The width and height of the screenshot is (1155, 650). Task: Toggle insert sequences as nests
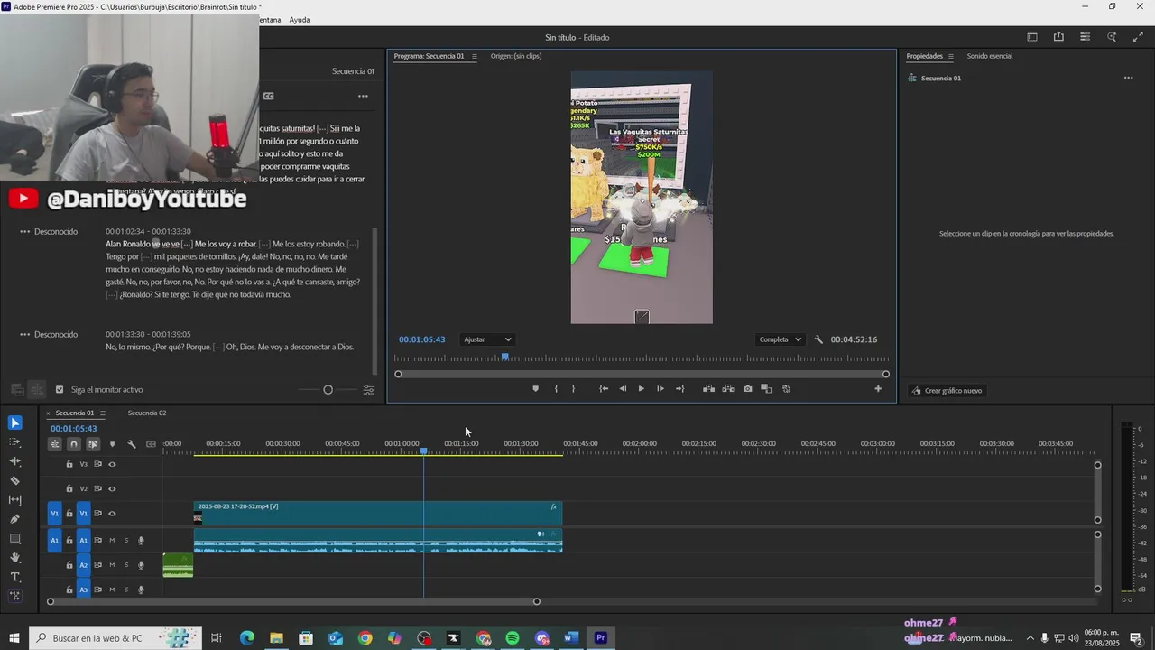(x=55, y=444)
